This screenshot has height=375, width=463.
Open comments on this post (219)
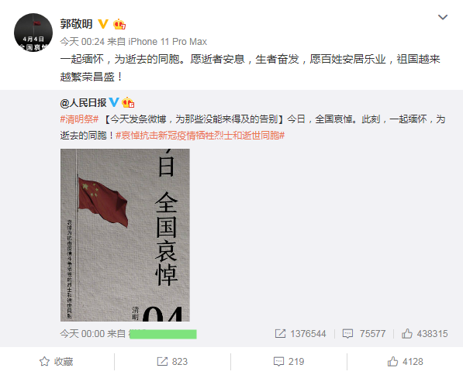(x=289, y=361)
